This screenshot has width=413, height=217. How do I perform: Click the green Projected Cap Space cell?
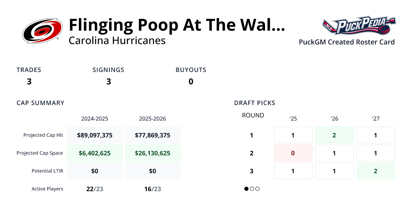coord(95,153)
